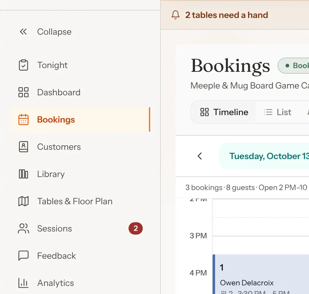Open the Analytics section
The width and height of the screenshot is (309, 294).
click(x=56, y=283)
